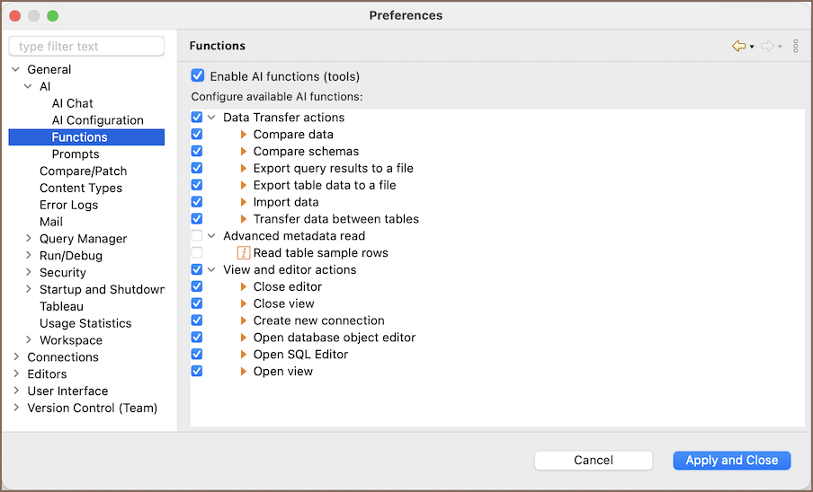Viewport: 813px width, 492px height.
Task: Click the arrow icon beside Close editor
Action: pos(244,287)
